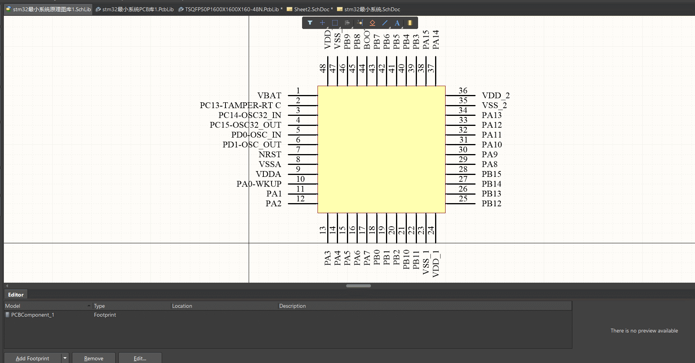Select the VSSA pin label

(x=270, y=164)
